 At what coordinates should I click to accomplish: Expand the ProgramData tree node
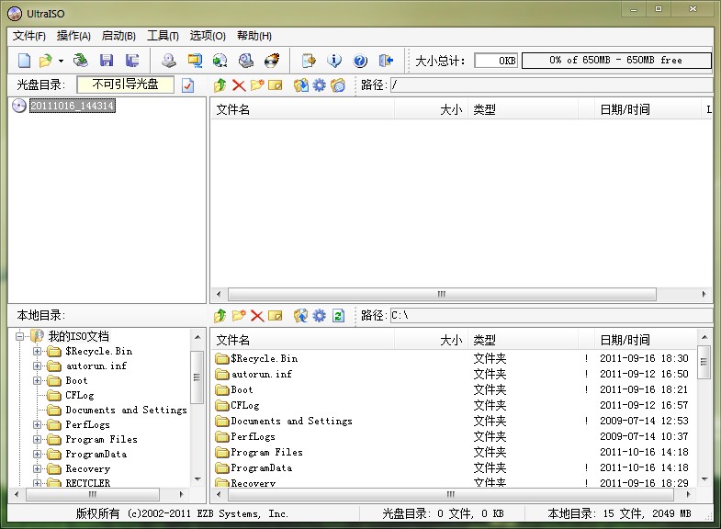pyautogui.click(x=37, y=454)
